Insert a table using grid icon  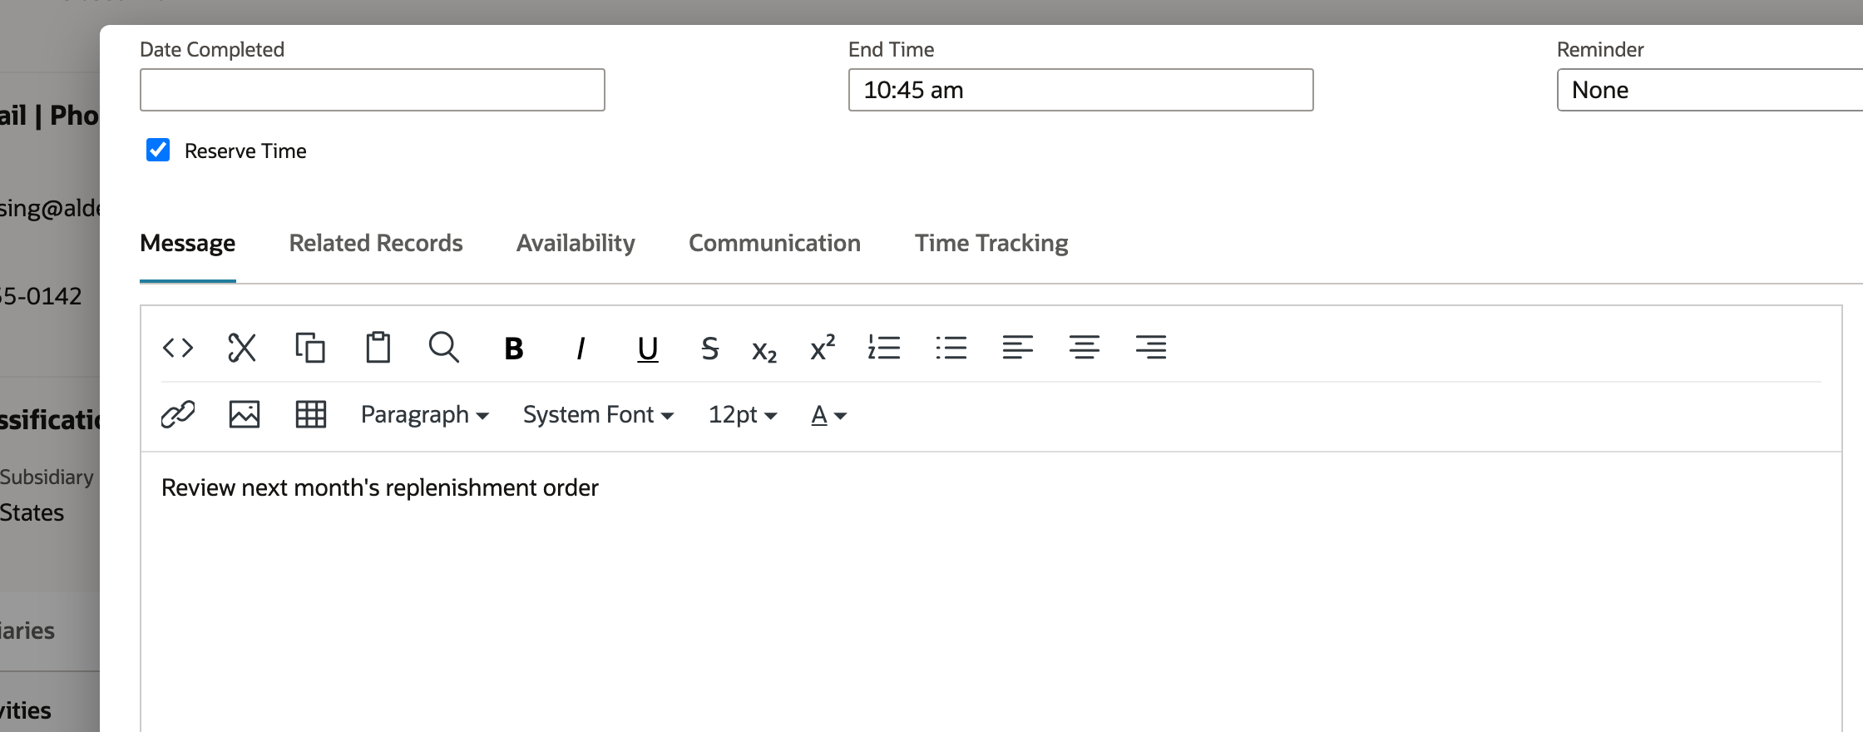(311, 414)
